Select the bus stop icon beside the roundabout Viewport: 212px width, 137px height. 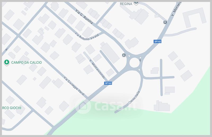click(124, 55)
